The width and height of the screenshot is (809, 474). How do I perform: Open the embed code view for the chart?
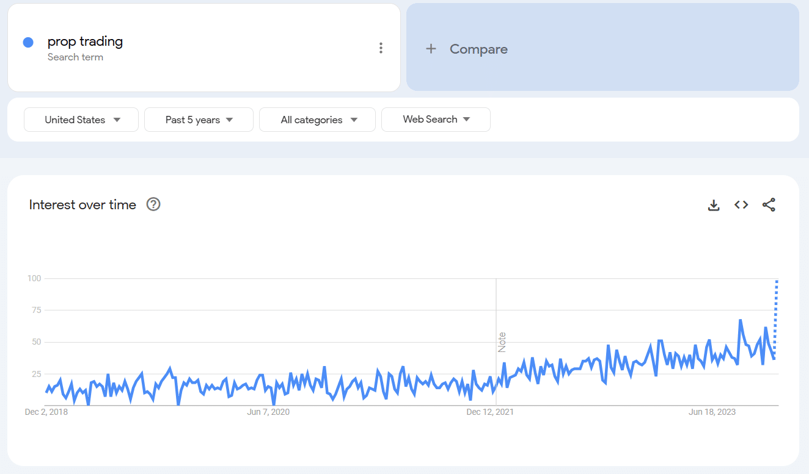pos(741,205)
